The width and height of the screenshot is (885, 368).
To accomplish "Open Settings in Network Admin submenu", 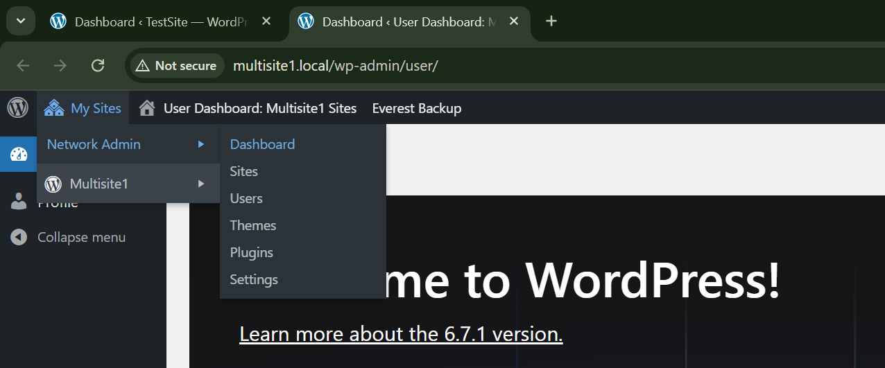I will click(x=254, y=279).
